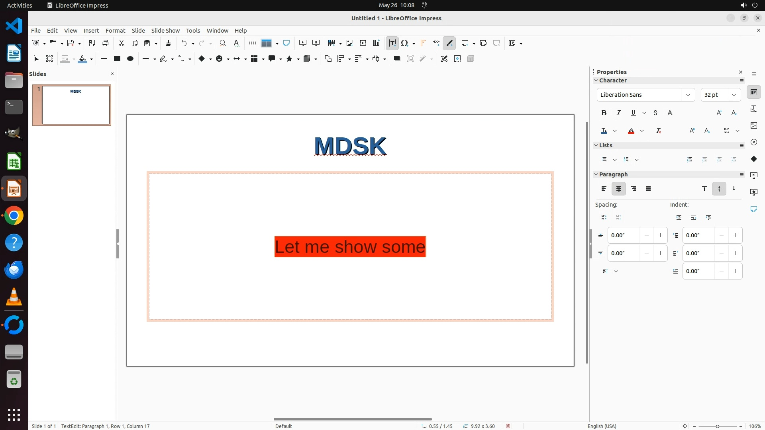Start presentation from first slide icon
The image size is (765, 430).
pos(302,43)
